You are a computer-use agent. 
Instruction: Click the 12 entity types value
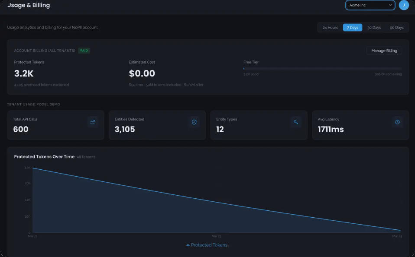220,129
